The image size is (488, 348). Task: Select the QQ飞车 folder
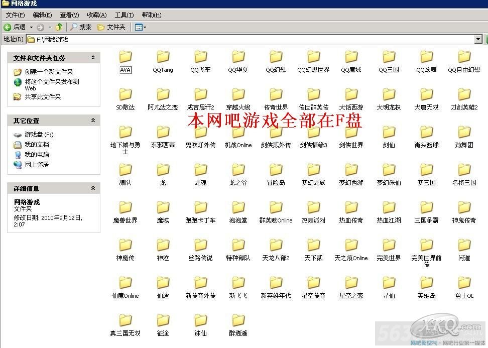200,62
